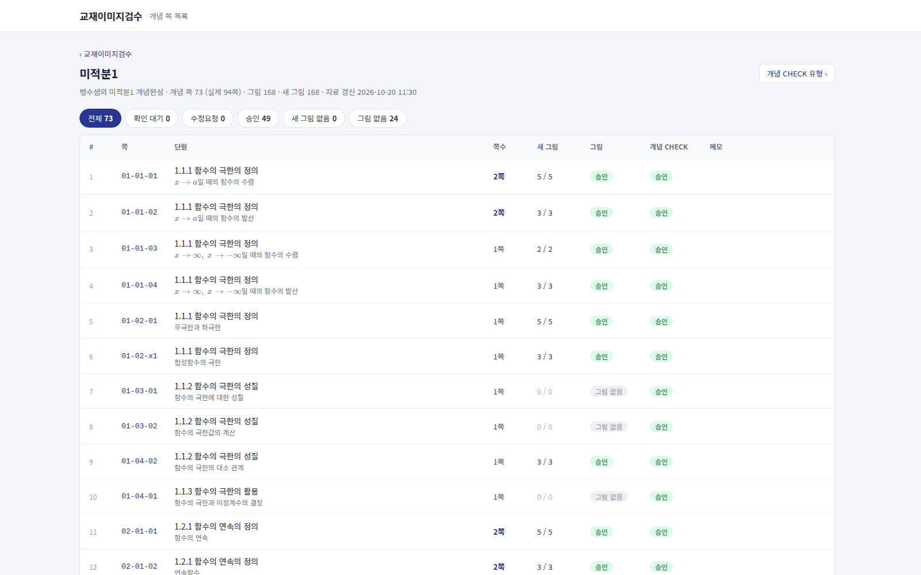Select the 전체 73 filter tab

(100, 118)
